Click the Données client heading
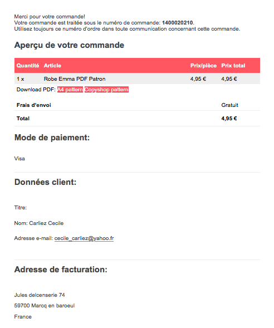Screen dimensions: 274x328 tap(45, 182)
